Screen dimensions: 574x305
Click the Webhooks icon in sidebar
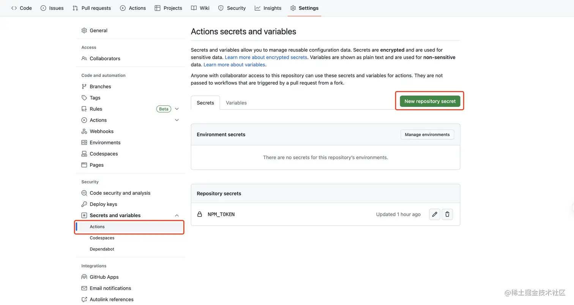[x=84, y=131]
